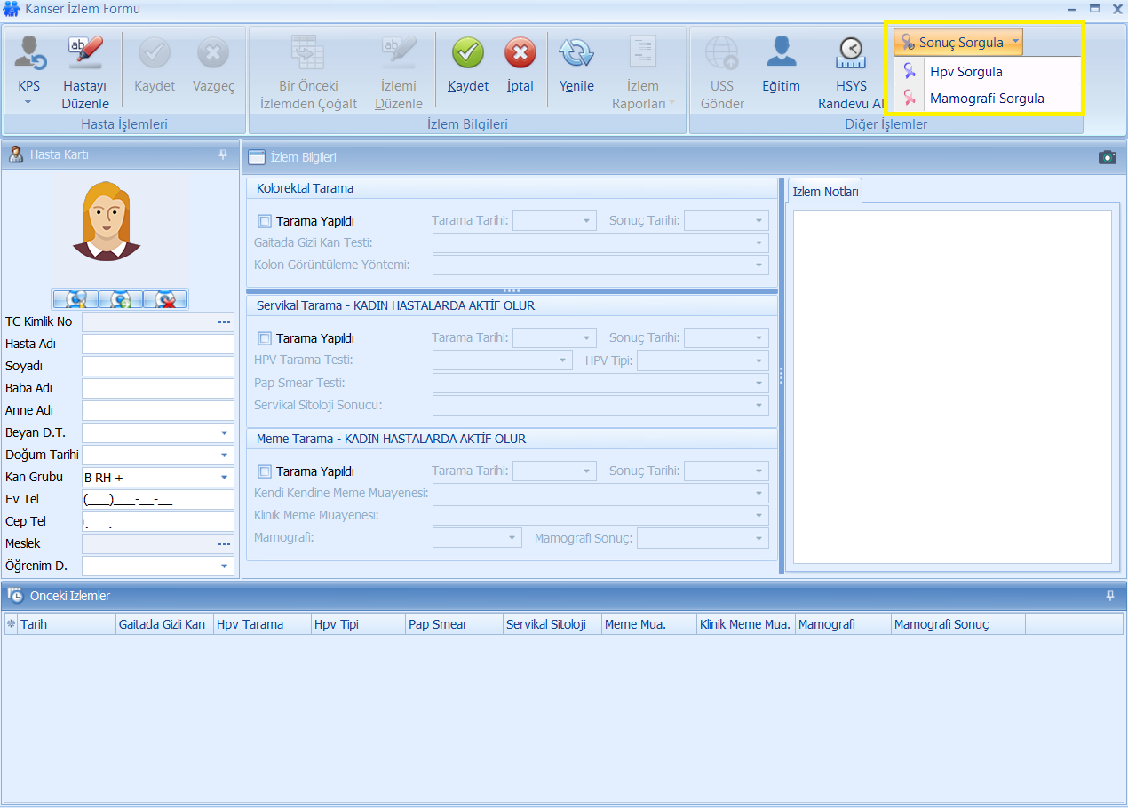Click the camera icon in İzlem Bilgileri header
Screen dimensions: 1128x808
1107,157
